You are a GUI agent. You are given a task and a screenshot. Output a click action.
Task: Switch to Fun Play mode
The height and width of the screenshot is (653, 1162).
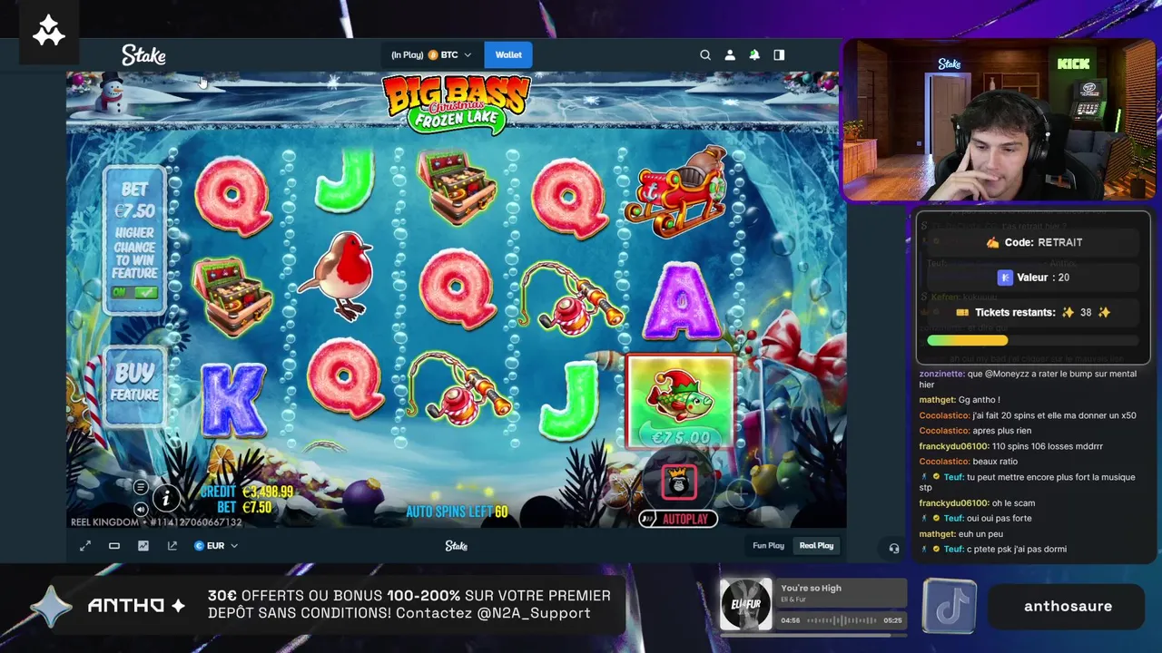[768, 546]
